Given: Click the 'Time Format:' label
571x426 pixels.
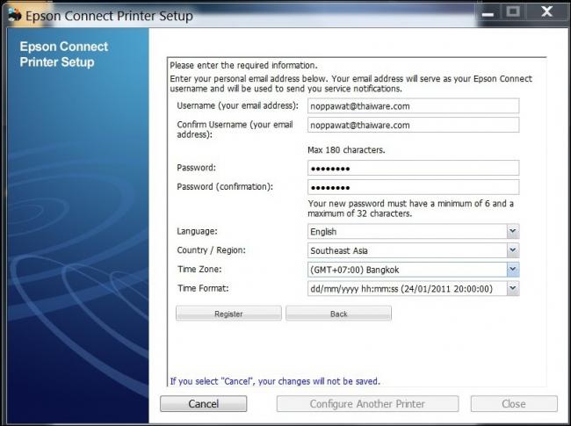Looking at the screenshot, I should [x=203, y=288].
